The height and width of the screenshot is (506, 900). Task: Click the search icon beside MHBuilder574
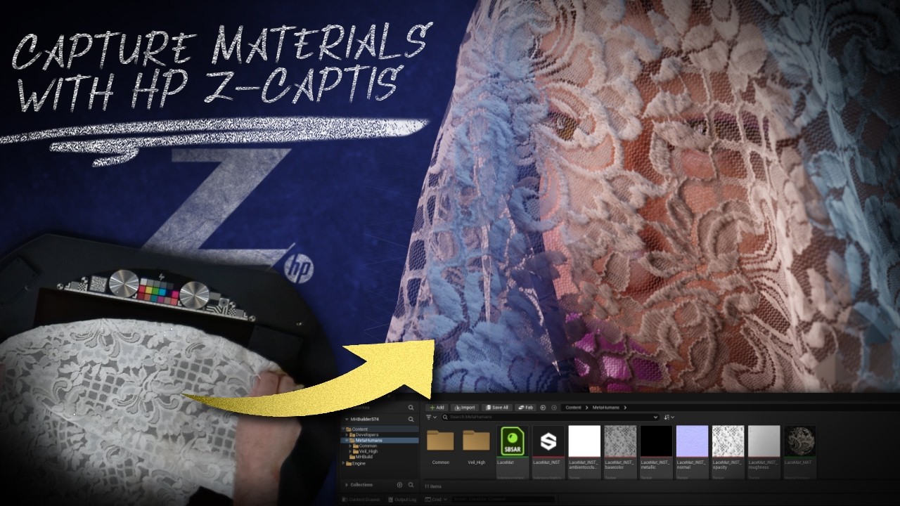click(411, 420)
